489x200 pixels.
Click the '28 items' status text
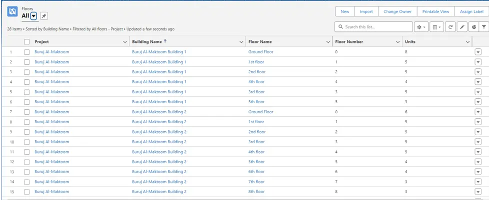(x=14, y=29)
